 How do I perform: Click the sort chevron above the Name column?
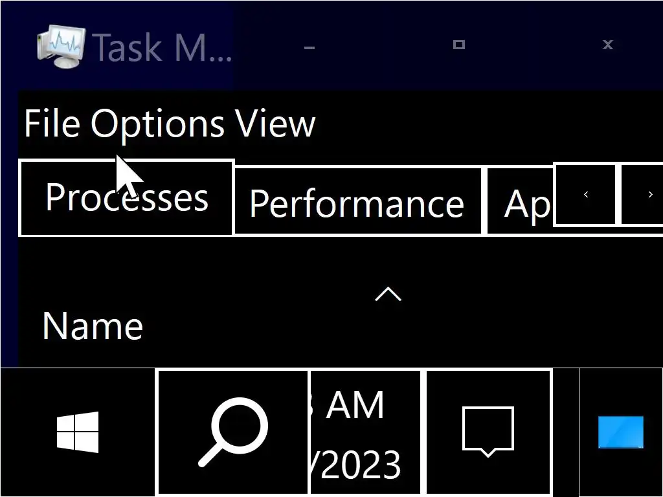[388, 295]
